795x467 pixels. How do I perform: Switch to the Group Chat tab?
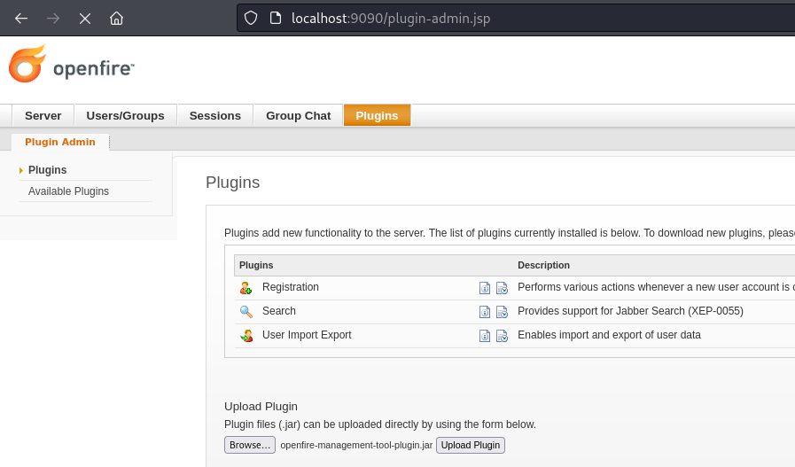298,115
